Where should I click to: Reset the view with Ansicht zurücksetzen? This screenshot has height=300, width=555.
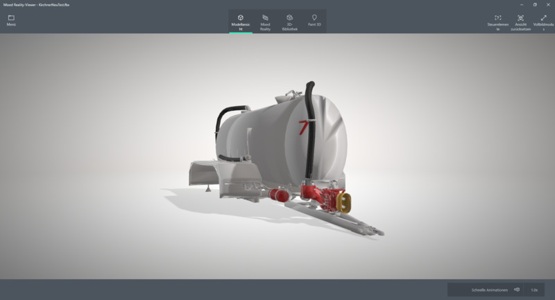click(x=520, y=21)
